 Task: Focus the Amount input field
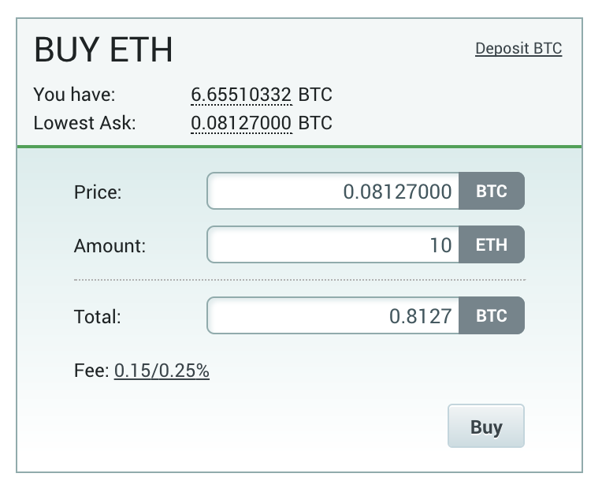click(x=333, y=245)
